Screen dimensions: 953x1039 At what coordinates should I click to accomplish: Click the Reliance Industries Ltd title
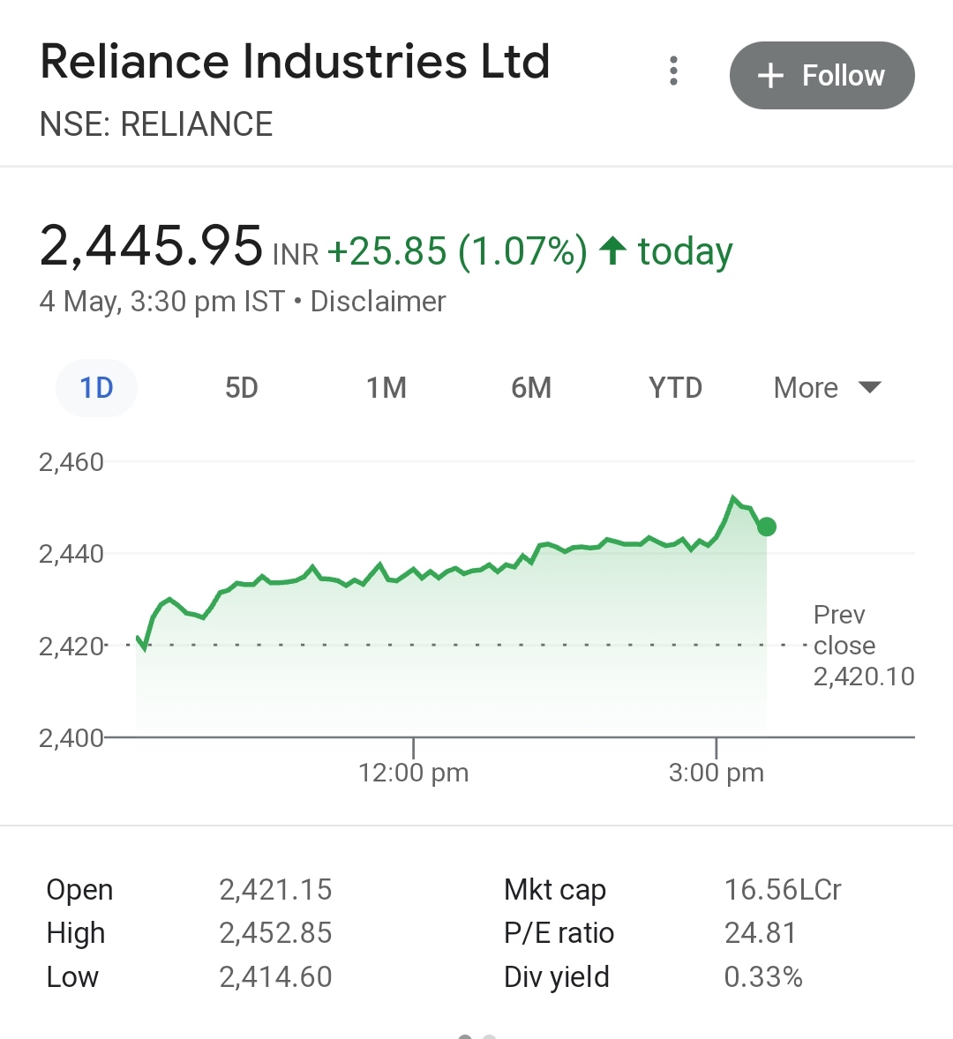pyautogui.click(x=295, y=62)
